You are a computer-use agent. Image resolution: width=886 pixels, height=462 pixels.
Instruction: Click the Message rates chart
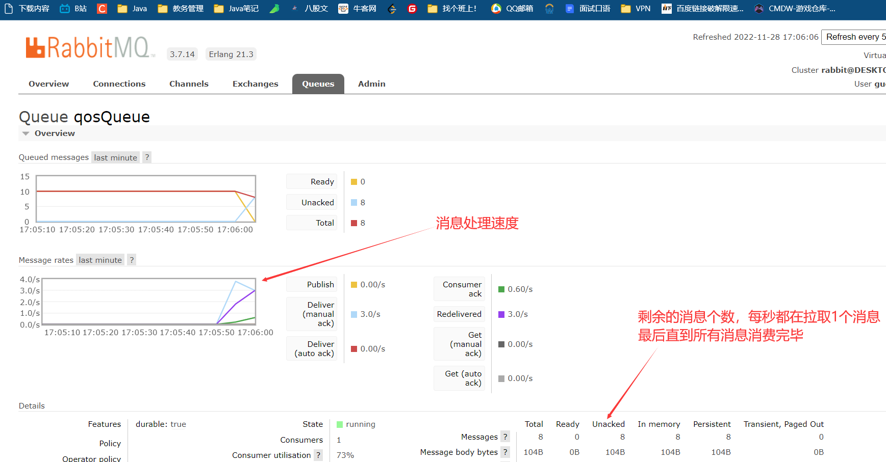coord(148,302)
